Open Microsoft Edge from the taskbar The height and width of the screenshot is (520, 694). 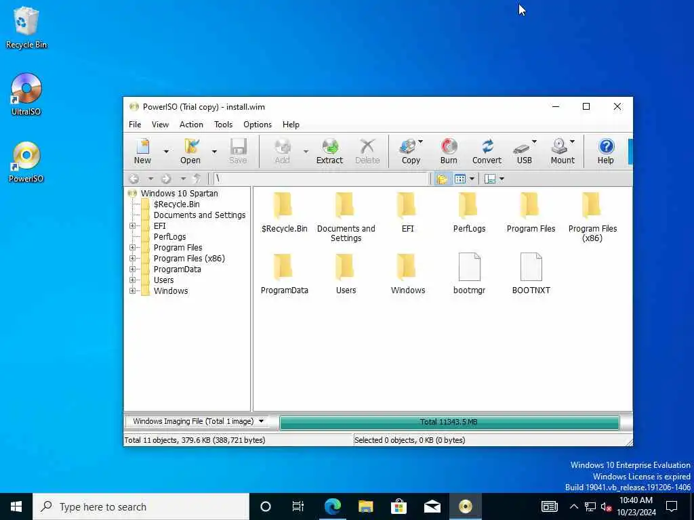tap(332, 506)
